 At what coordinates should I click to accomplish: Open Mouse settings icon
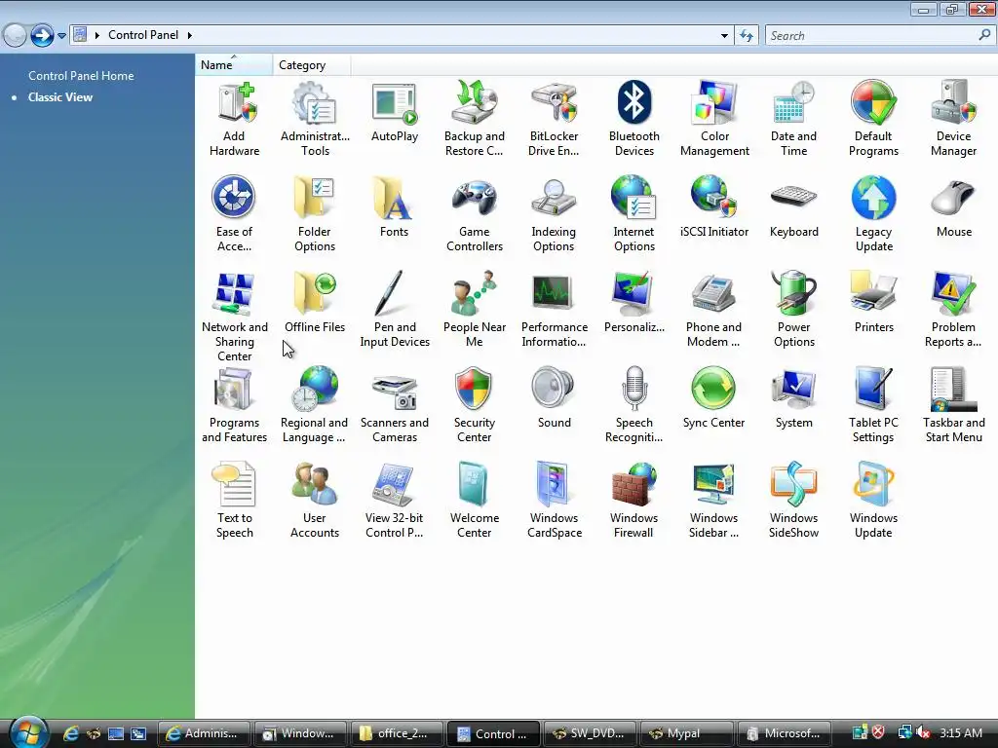(953, 207)
